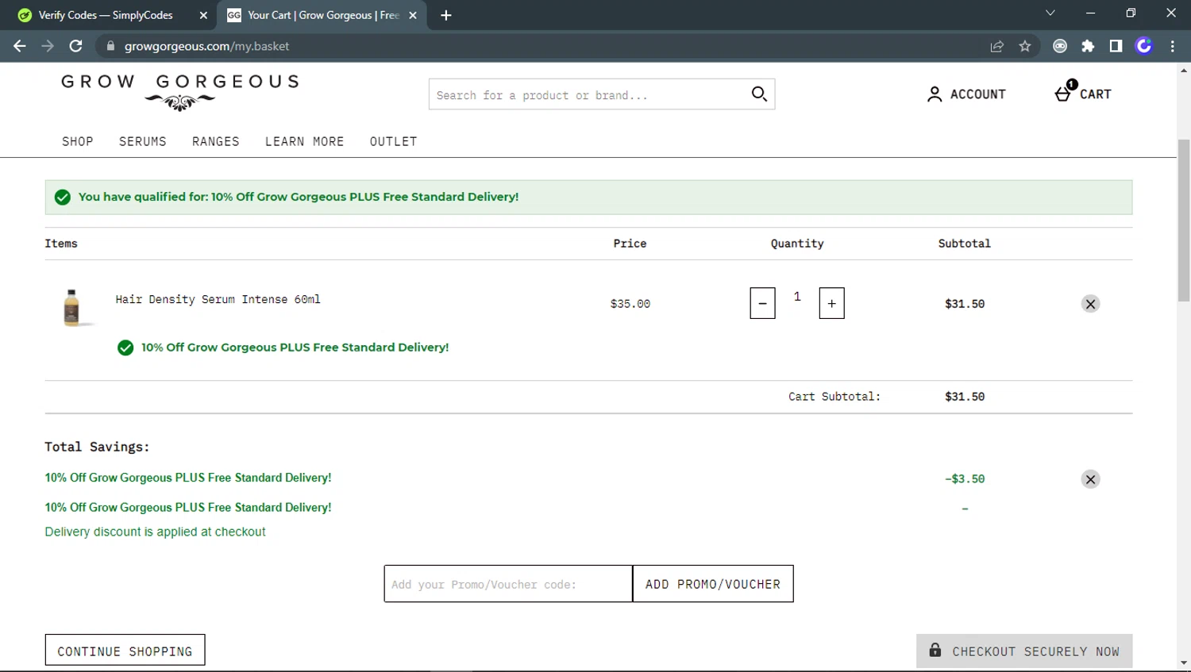Reload the basket page
The width and height of the screenshot is (1191, 672).
click(75, 46)
